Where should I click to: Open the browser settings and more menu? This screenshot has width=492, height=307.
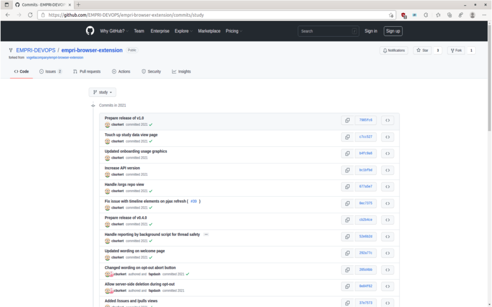tap(484, 15)
